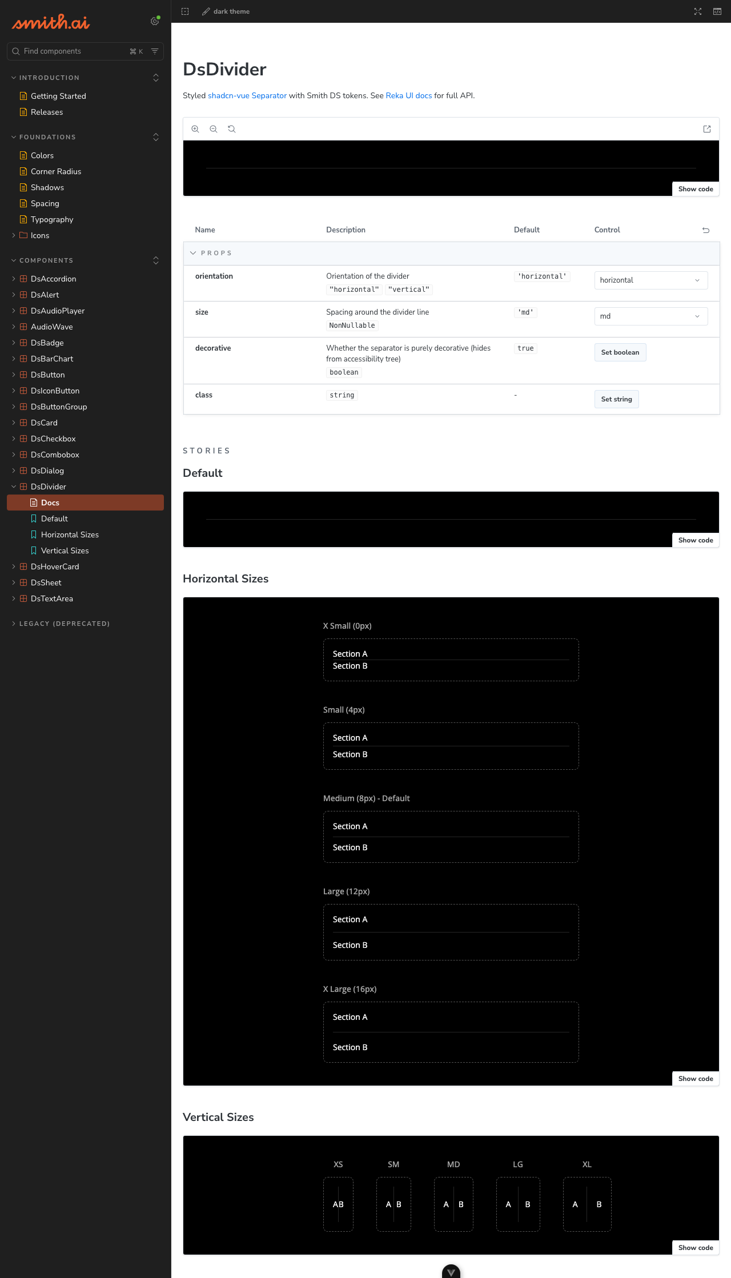Collapse the DsDivider tree node

14,487
